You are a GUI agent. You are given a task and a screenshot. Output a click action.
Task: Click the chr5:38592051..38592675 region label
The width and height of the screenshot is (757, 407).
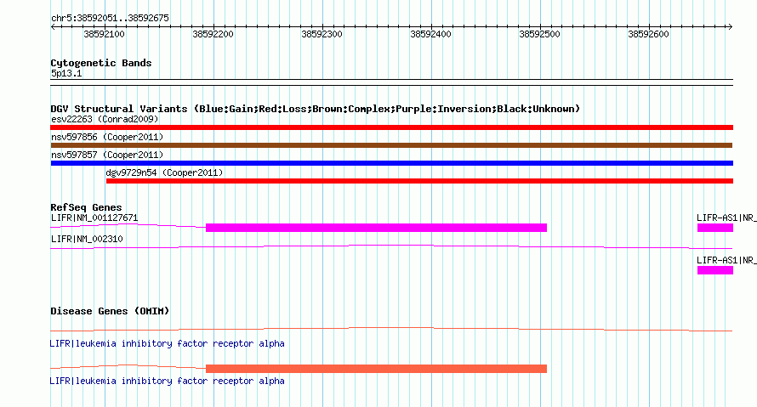point(110,19)
